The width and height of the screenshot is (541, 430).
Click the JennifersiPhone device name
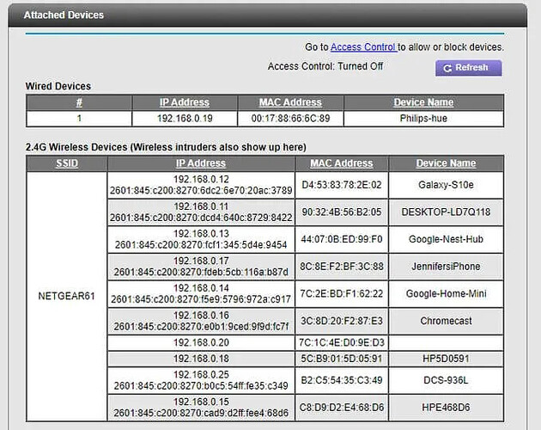point(446,267)
